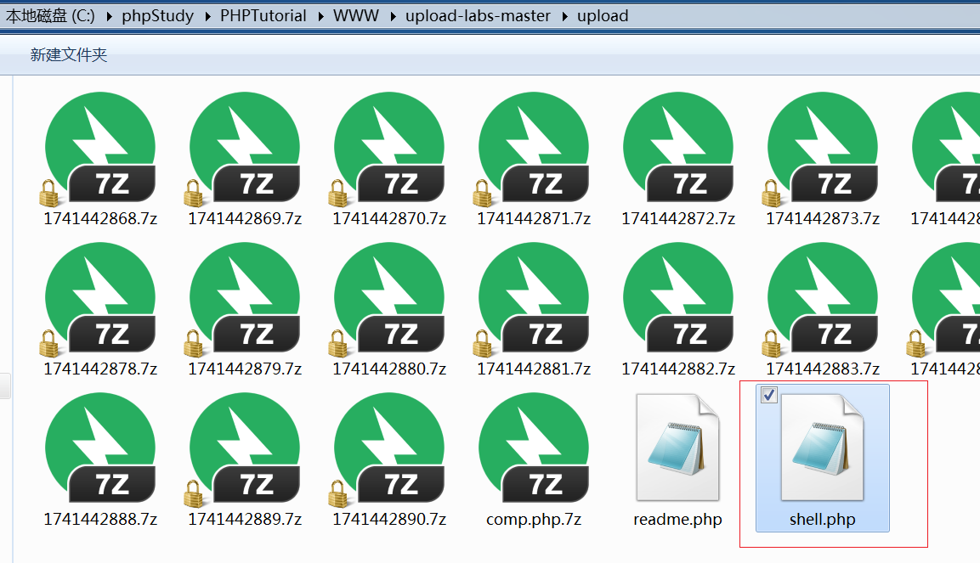980x563 pixels.
Task: Expand arrow after 本地磁盘 (C:) breadcrumb
Action: pyautogui.click(x=110, y=17)
